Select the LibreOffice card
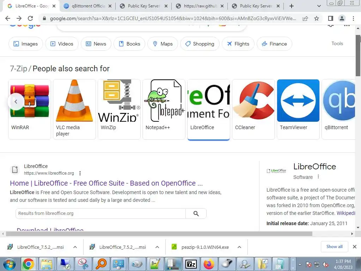This screenshot has height=271, width=361. click(x=209, y=109)
